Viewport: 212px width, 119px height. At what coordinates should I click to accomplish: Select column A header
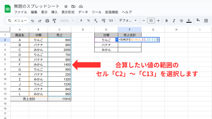pos(20,30)
